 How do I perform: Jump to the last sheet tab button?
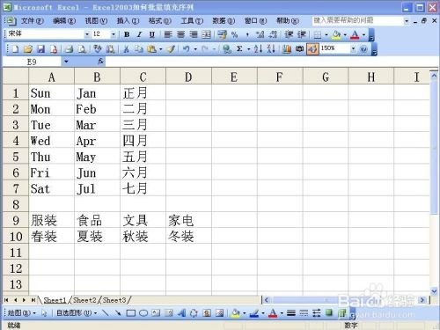pyautogui.click(x=33, y=300)
